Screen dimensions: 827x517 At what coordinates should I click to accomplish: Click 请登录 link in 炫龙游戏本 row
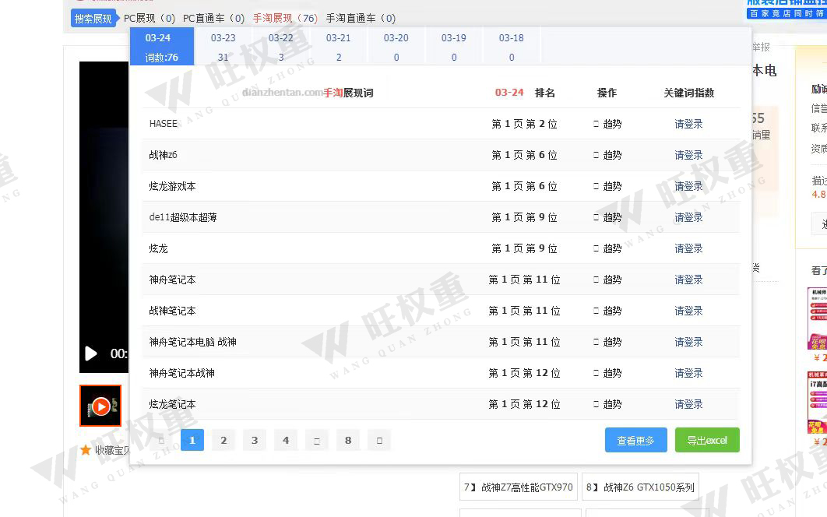[689, 186]
